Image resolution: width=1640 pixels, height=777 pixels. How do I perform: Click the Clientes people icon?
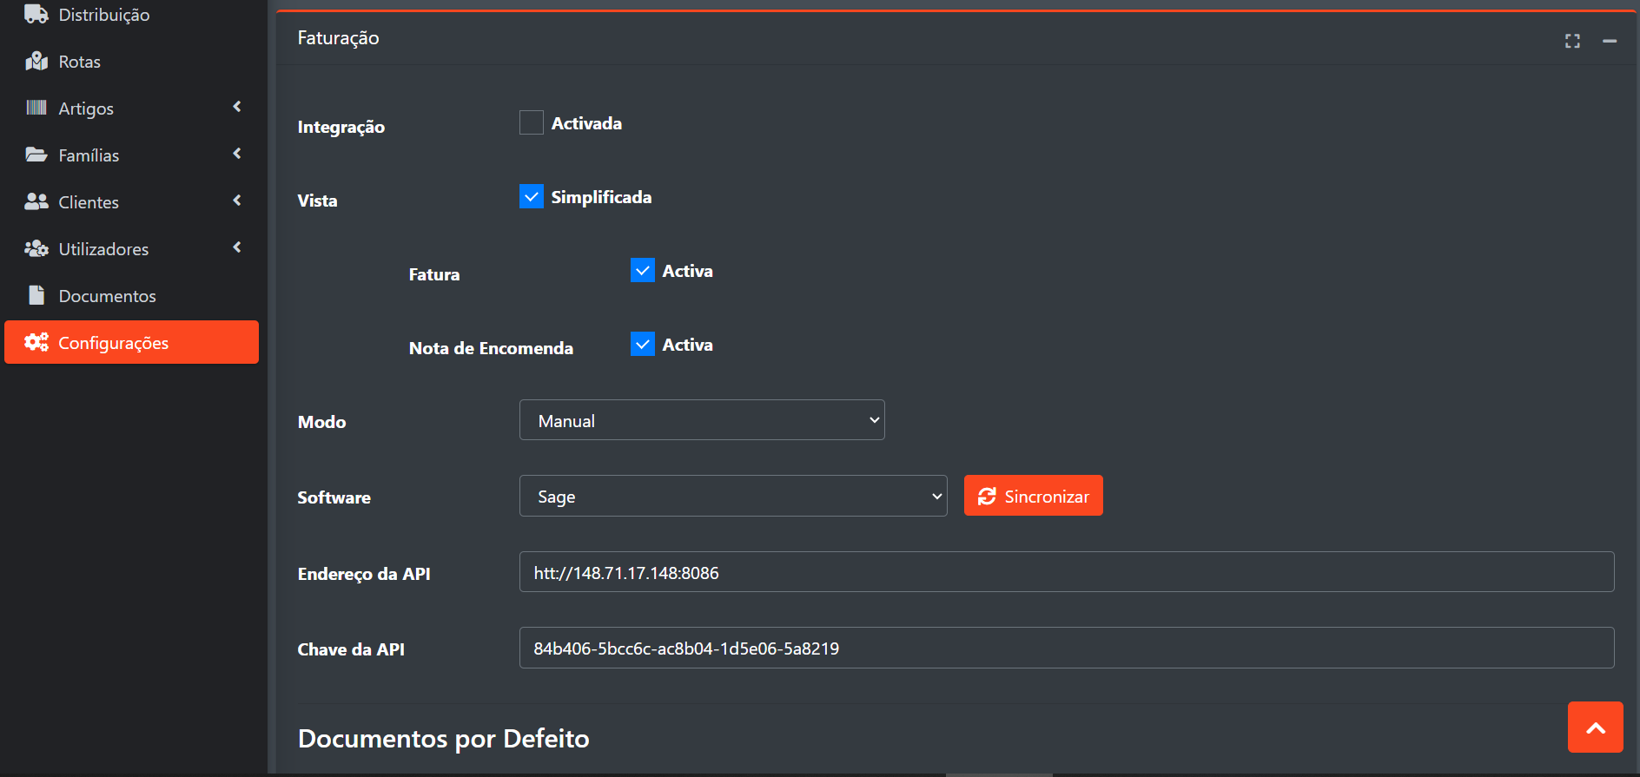pyautogui.click(x=36, y=202)
